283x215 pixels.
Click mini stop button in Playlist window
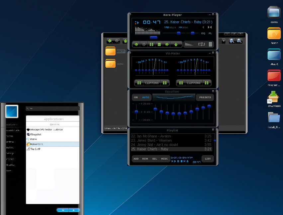(182, 161)
